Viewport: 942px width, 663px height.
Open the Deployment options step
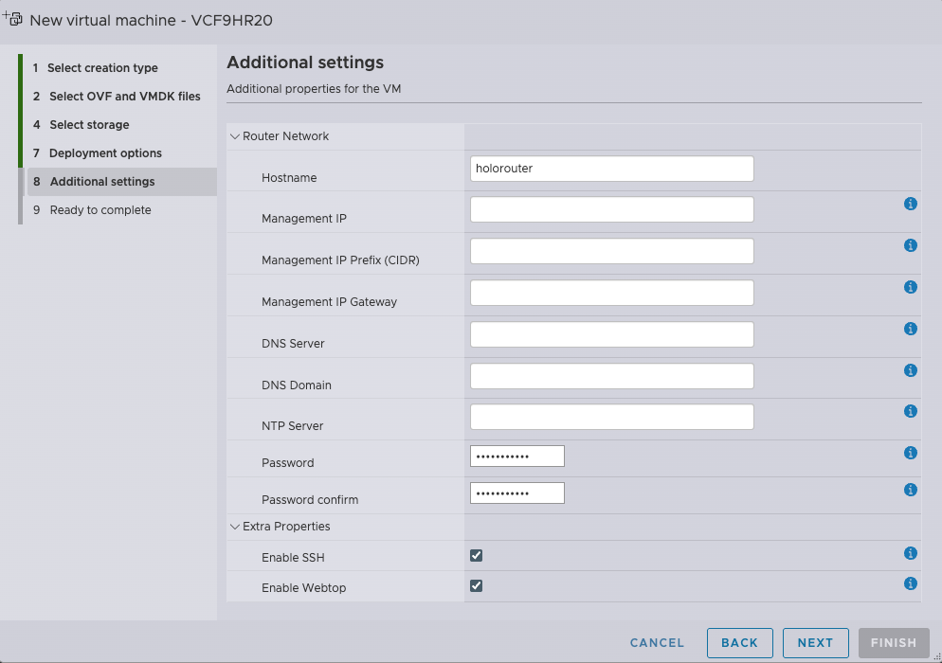(x=105, y=153)
